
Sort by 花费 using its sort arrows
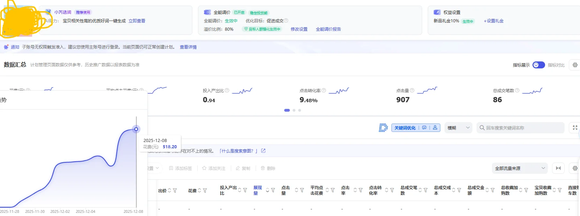pos(199,191)
